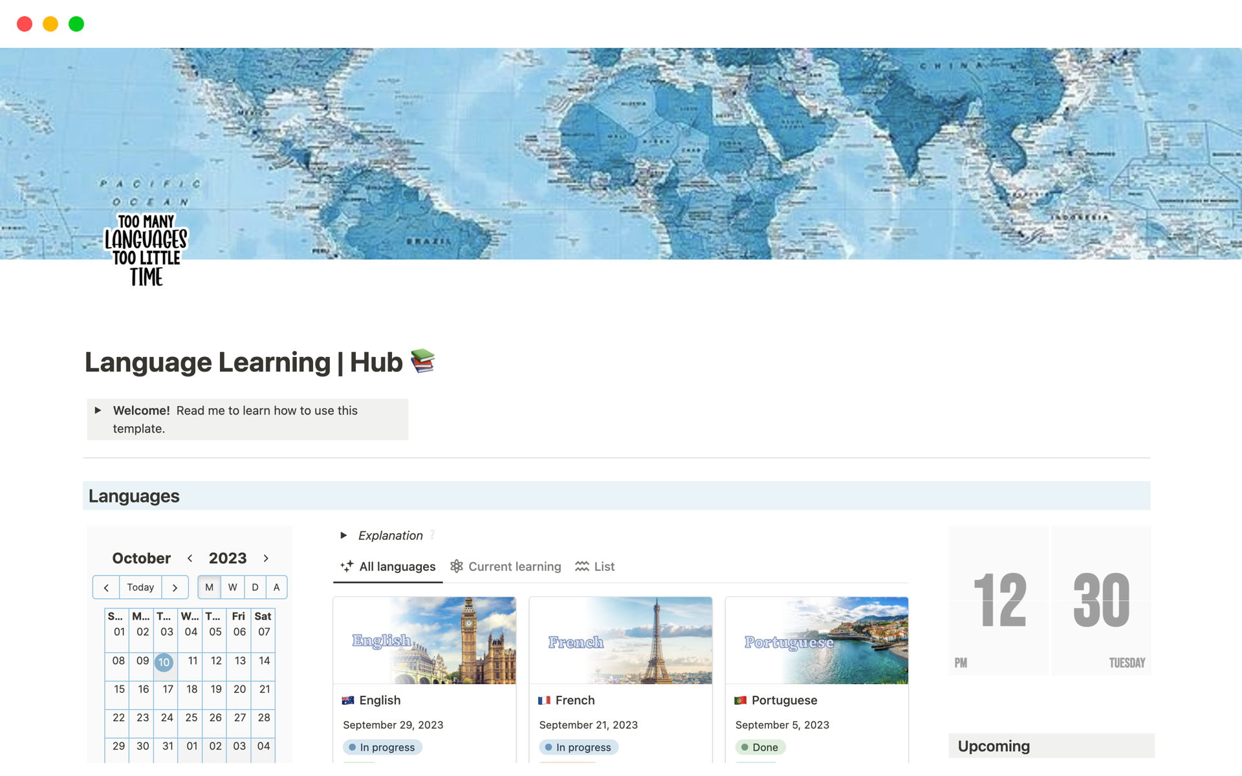Switch calendar to Day view (D)
Screen dimensions: 1242x776
(x=255, y=587)
